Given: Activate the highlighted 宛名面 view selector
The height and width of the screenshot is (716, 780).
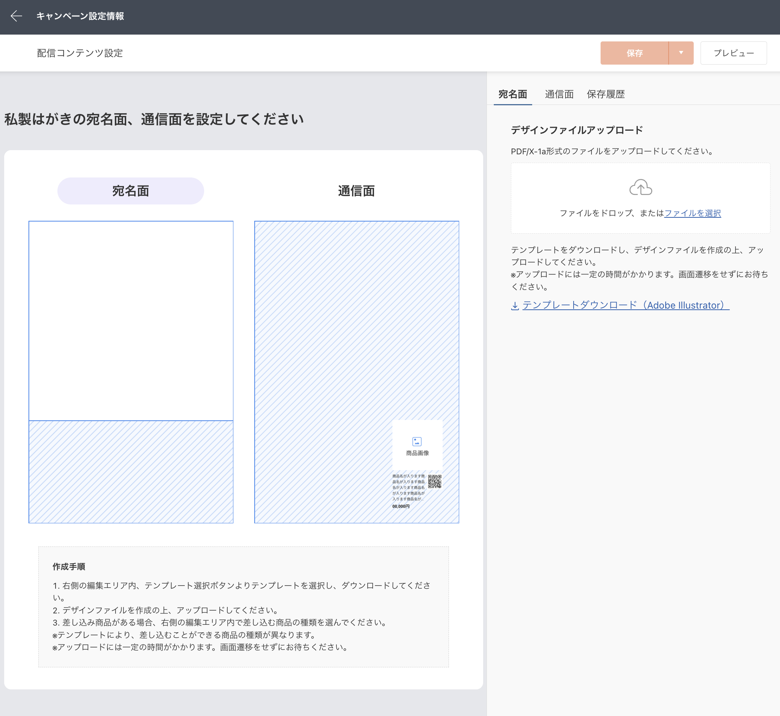Looking at the screenshot, I should pos(131,190).
